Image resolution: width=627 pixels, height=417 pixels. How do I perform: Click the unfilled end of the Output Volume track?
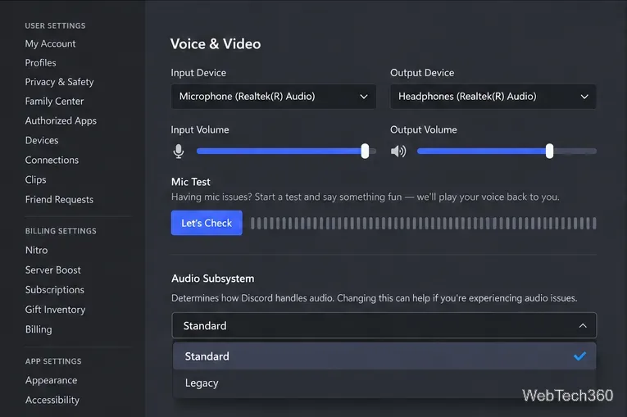point(575,151)
